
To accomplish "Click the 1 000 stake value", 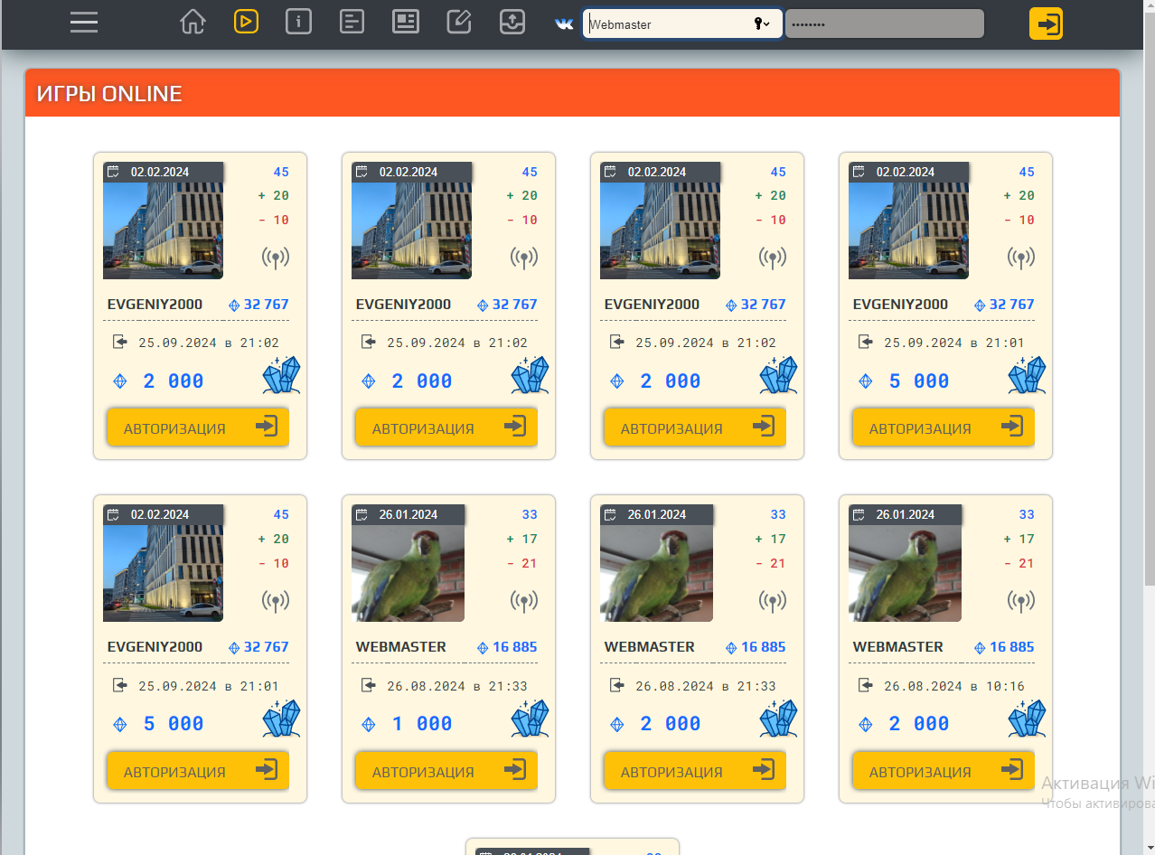I will (422, 724).
